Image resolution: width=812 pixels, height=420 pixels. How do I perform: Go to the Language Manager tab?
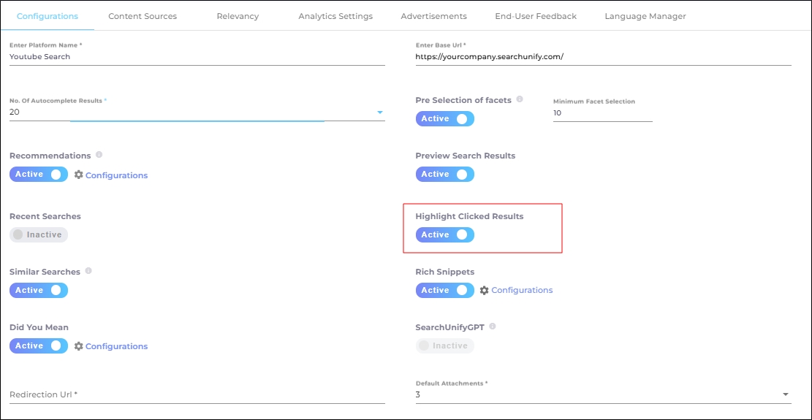click(x=645, y=16)
